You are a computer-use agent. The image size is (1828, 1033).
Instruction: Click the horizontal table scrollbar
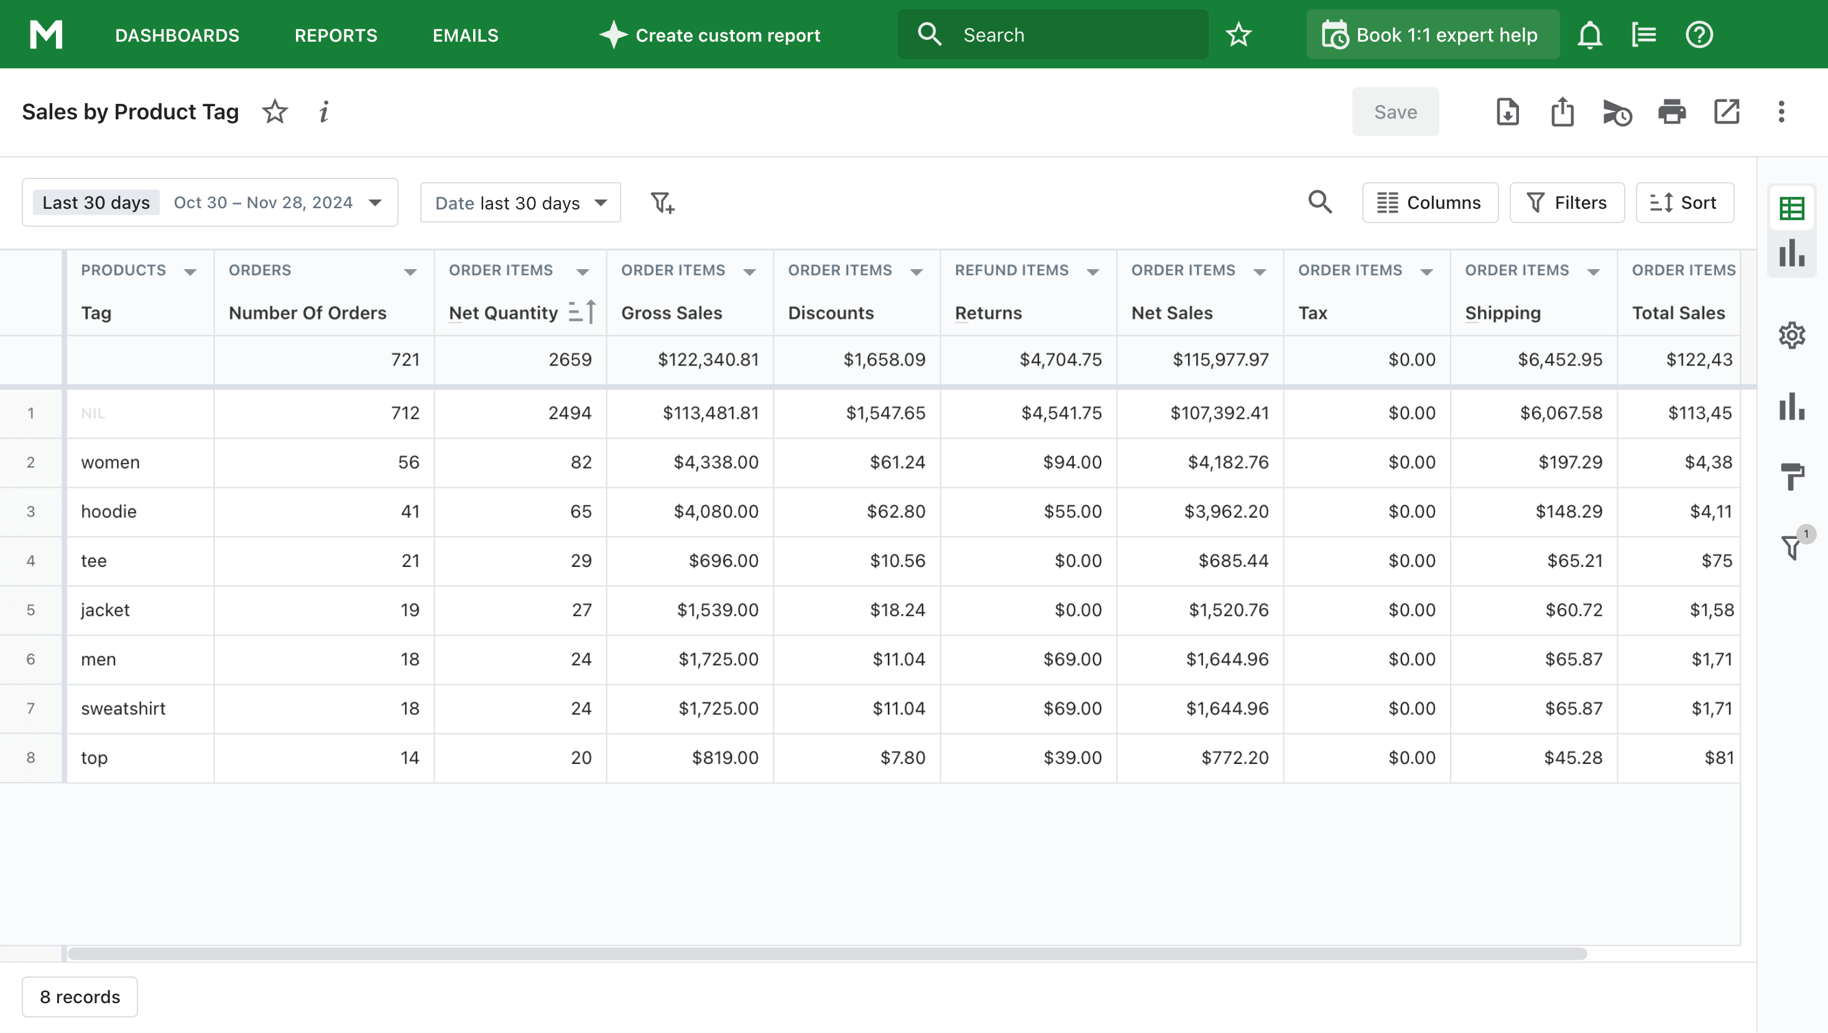point(827,953)
